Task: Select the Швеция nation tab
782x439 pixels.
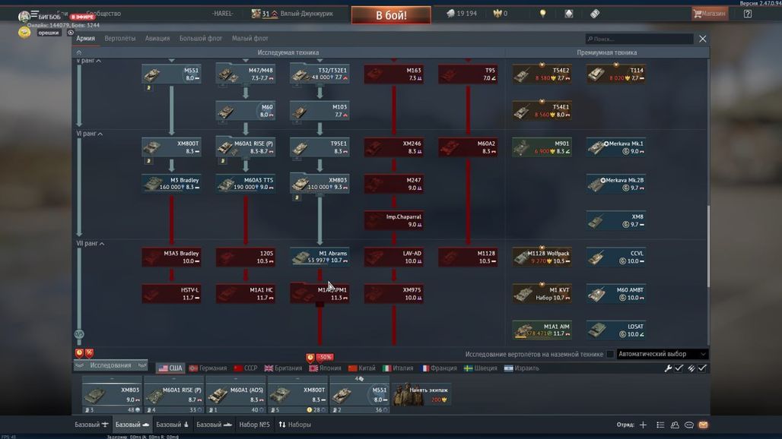Action: click(481, 368)
